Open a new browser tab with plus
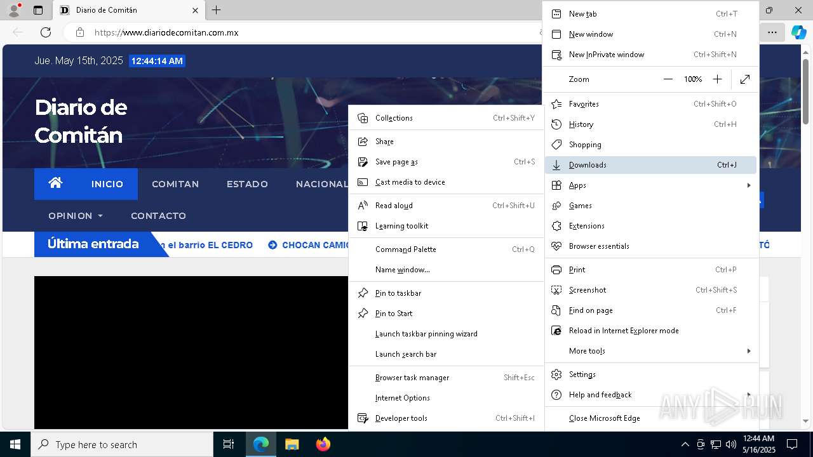Screen dimensions: 813x457 [x=216, y=10]
